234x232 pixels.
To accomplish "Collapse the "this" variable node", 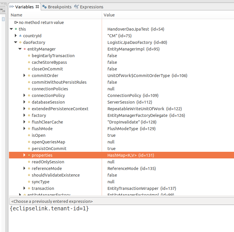I will pyautogui.click(x=11, y=29).
